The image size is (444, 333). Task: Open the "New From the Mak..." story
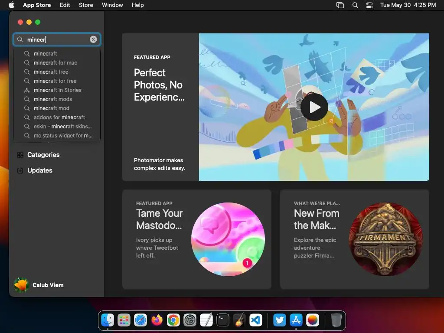point(355,239)
